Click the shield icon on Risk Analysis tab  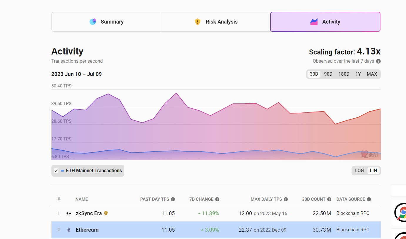[x=197, y=21]
